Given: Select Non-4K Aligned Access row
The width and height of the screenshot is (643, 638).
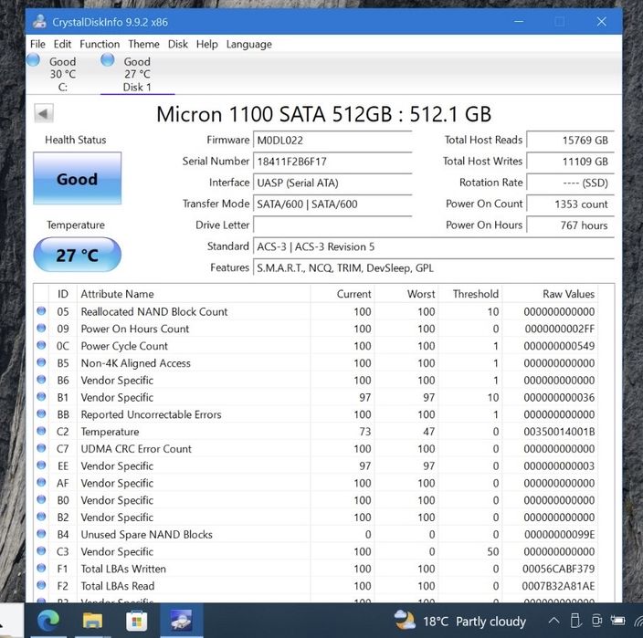Looking at the screenshot, I should coord(316,363).
